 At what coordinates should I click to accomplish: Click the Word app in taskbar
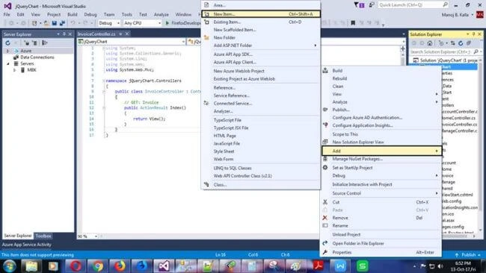pos(339,266)
